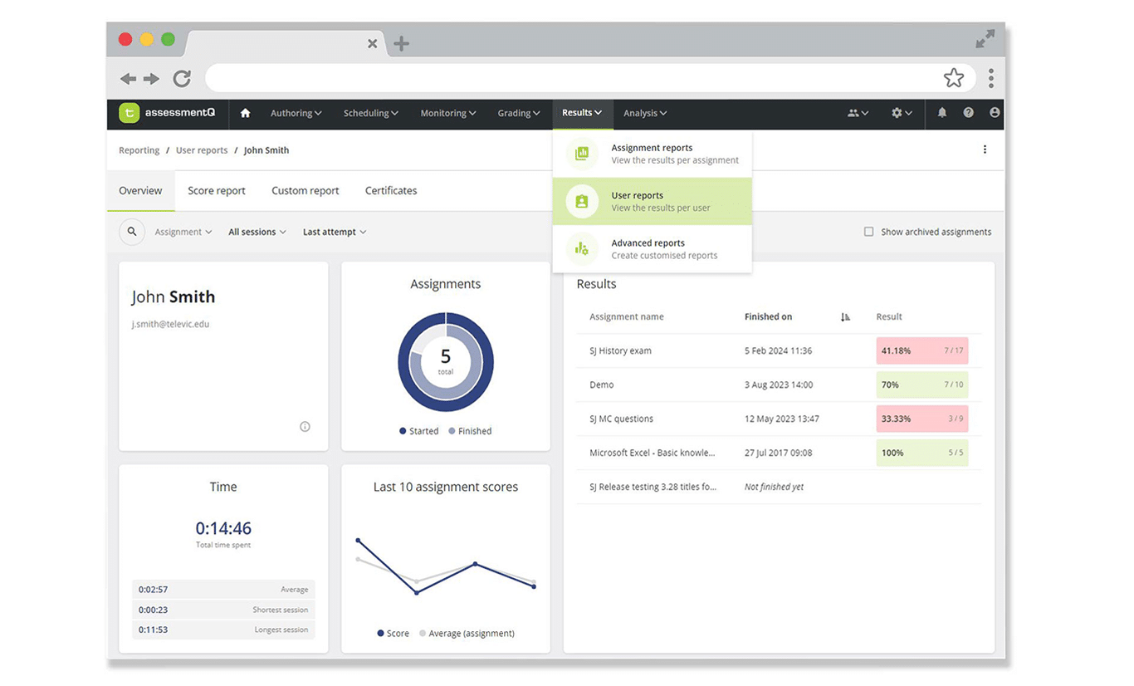Click the Assignment reports icon
Image resolution: width=1134 pixels, height=686 pixels.
[x=582, y=154]
